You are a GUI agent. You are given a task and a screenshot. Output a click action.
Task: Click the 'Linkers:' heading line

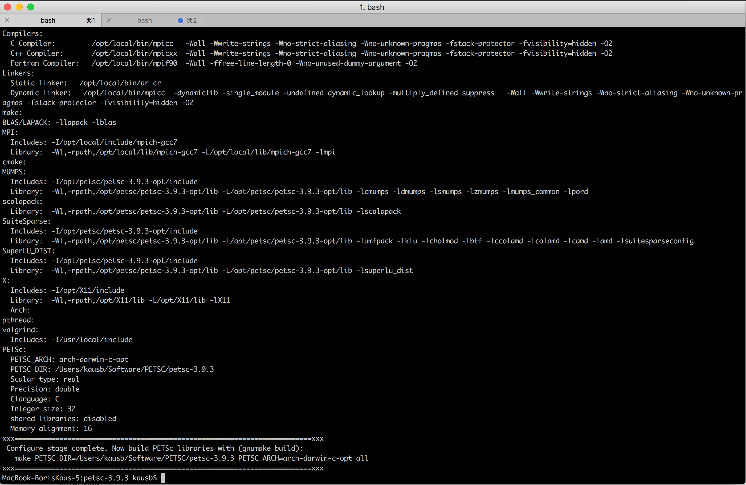18,73
